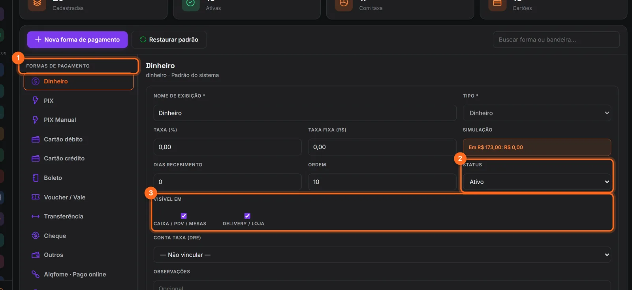Select PIX in payment methods list

pos(79,101)
